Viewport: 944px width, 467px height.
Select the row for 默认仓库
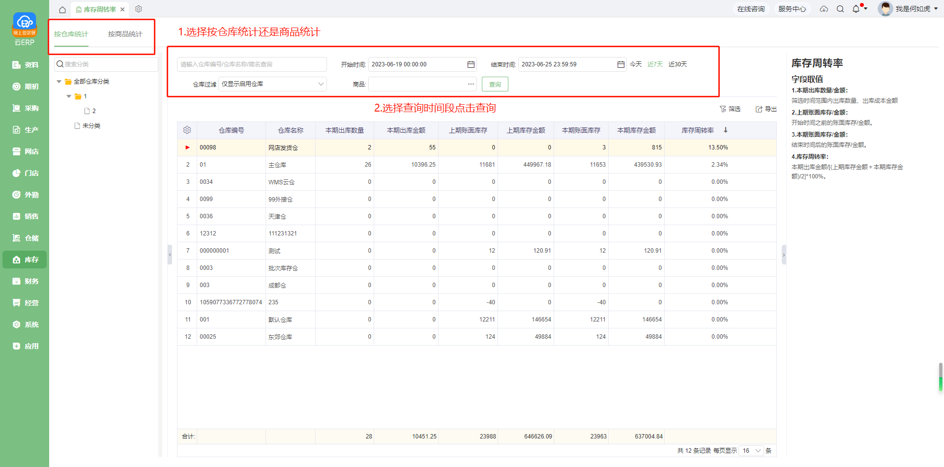477,320
